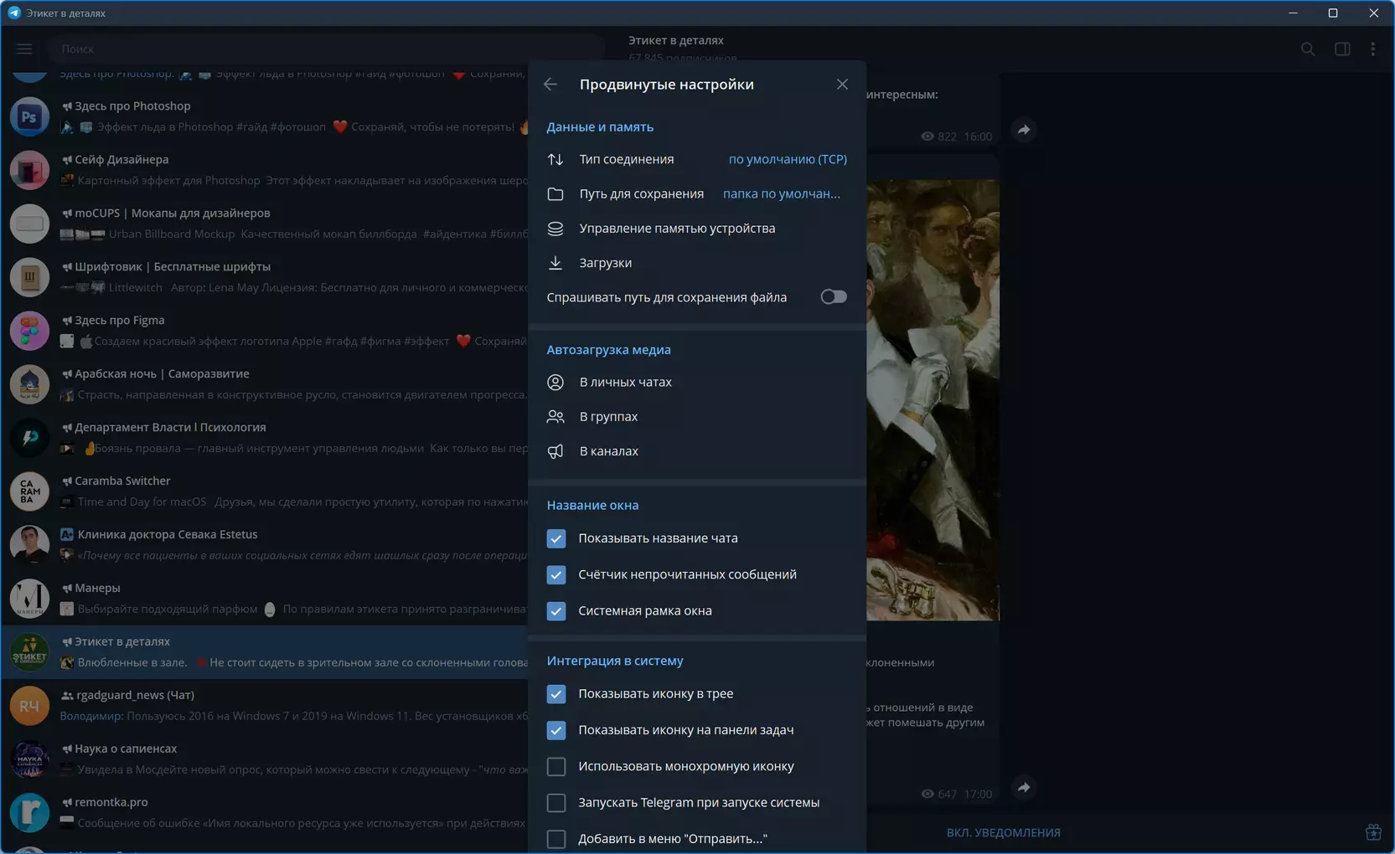Forward the post with 822 views
Screen dimensions: 1395x854
(x=1024, y=130)
